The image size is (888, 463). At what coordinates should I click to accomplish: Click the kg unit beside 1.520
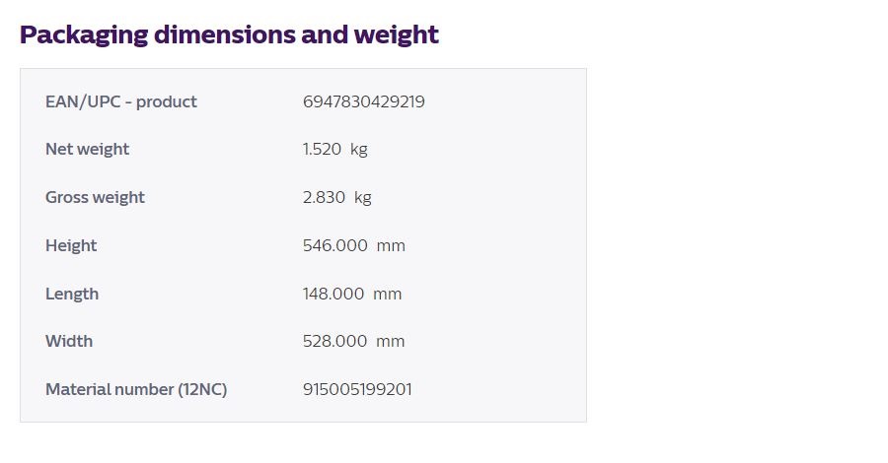point(359,150)
